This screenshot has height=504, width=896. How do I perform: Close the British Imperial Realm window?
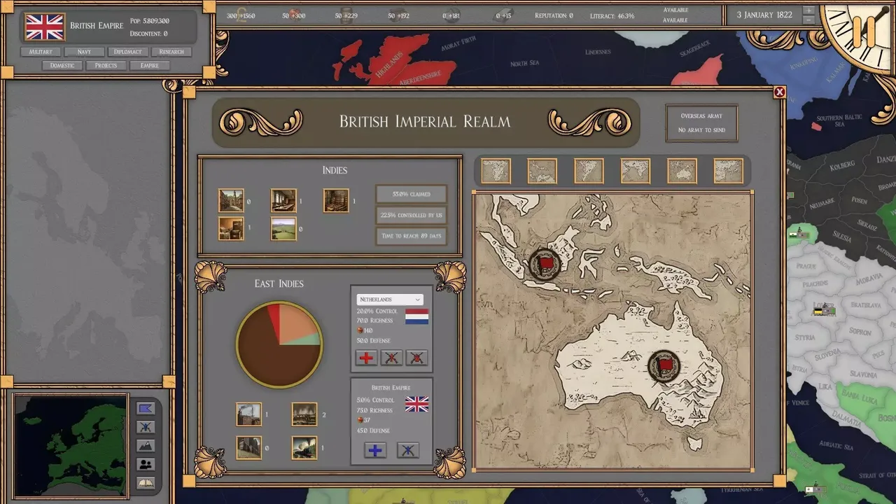780,92
